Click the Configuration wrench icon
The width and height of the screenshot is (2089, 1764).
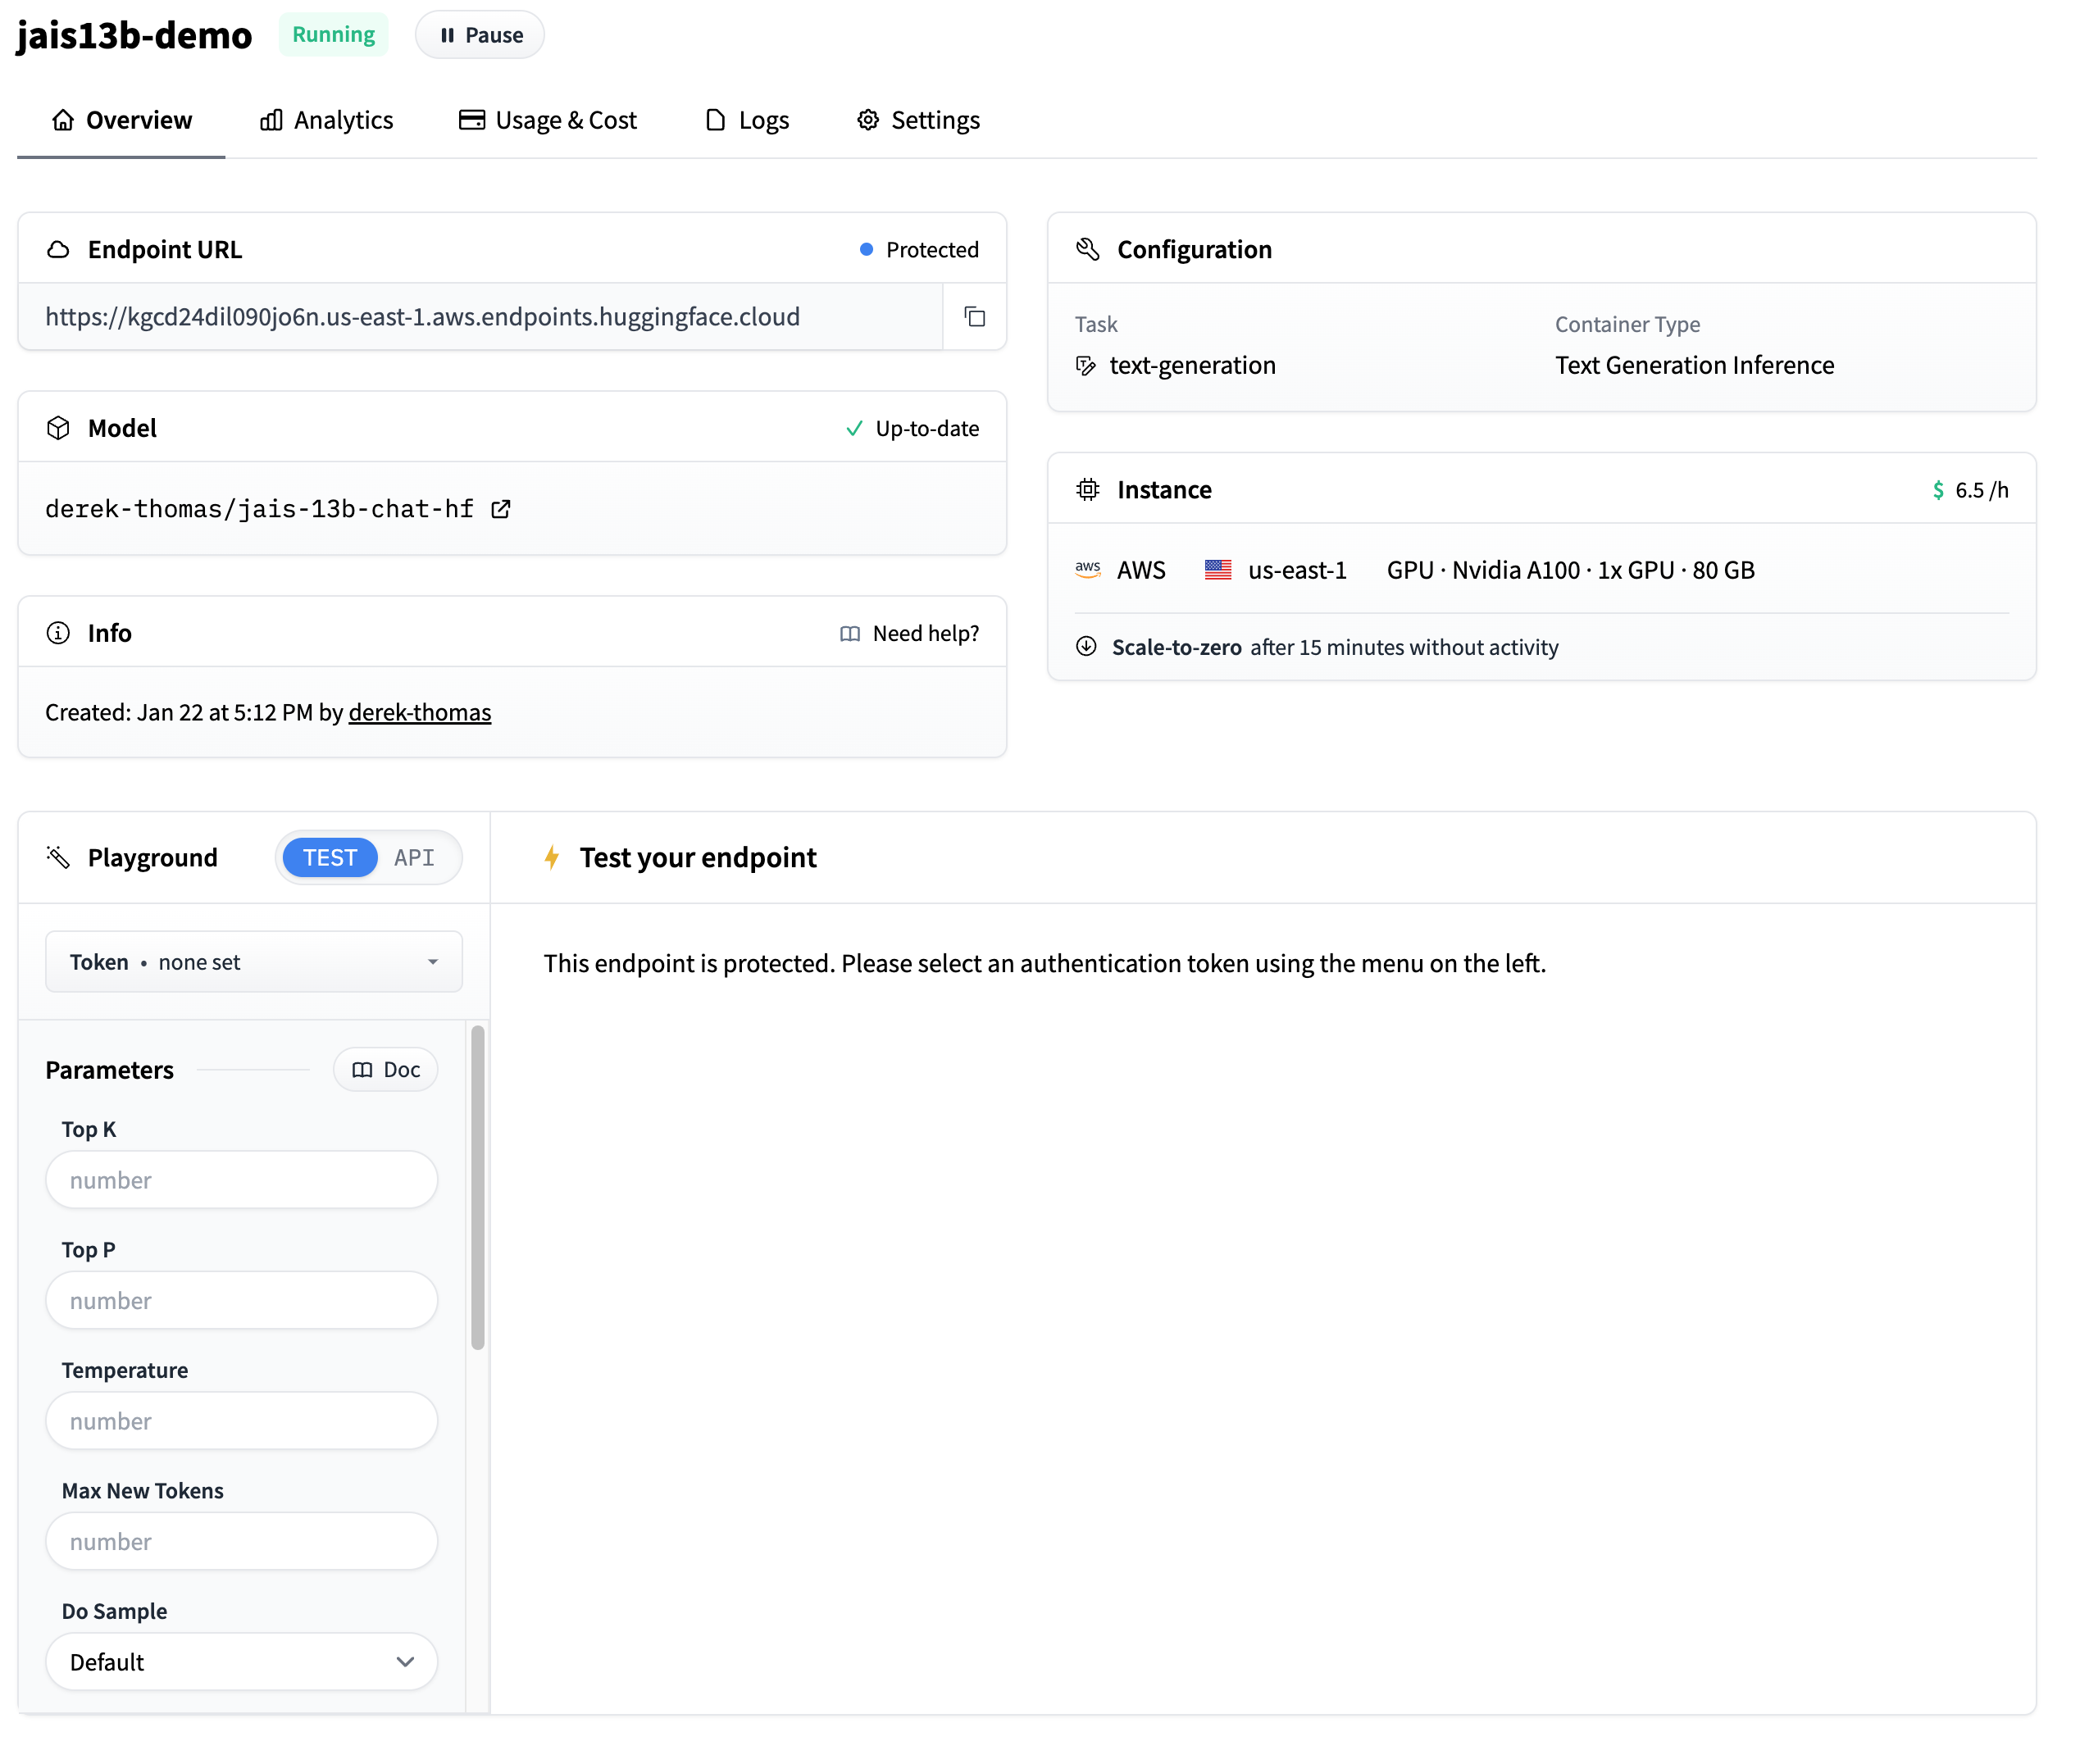tap(1087, 249)
